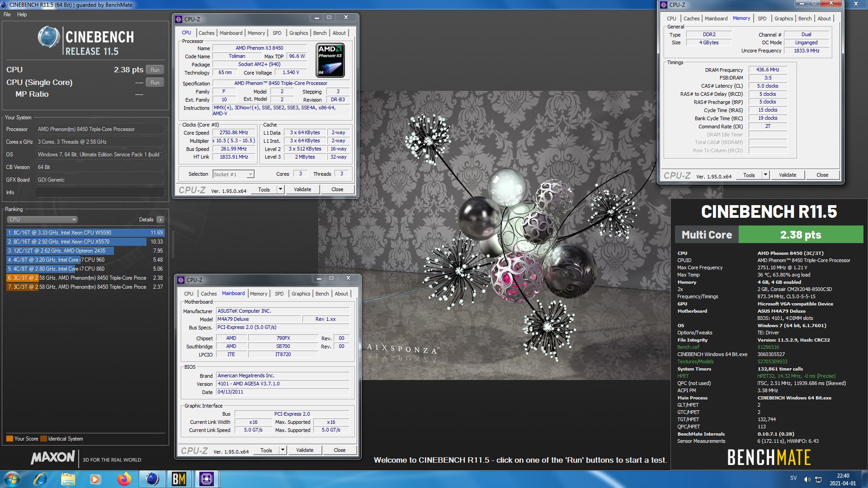Click the Multi Core 2.38 pts green bar
The height and width of the screenshot is (488, 868).
coord(801,235)
